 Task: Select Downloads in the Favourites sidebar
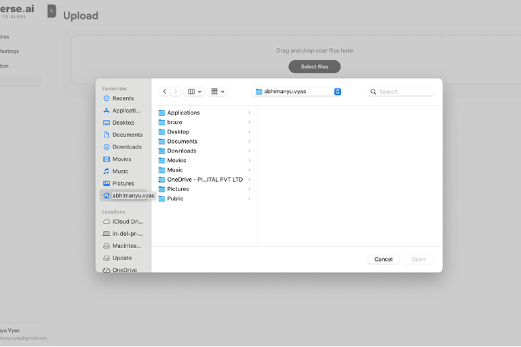point(123,147)
